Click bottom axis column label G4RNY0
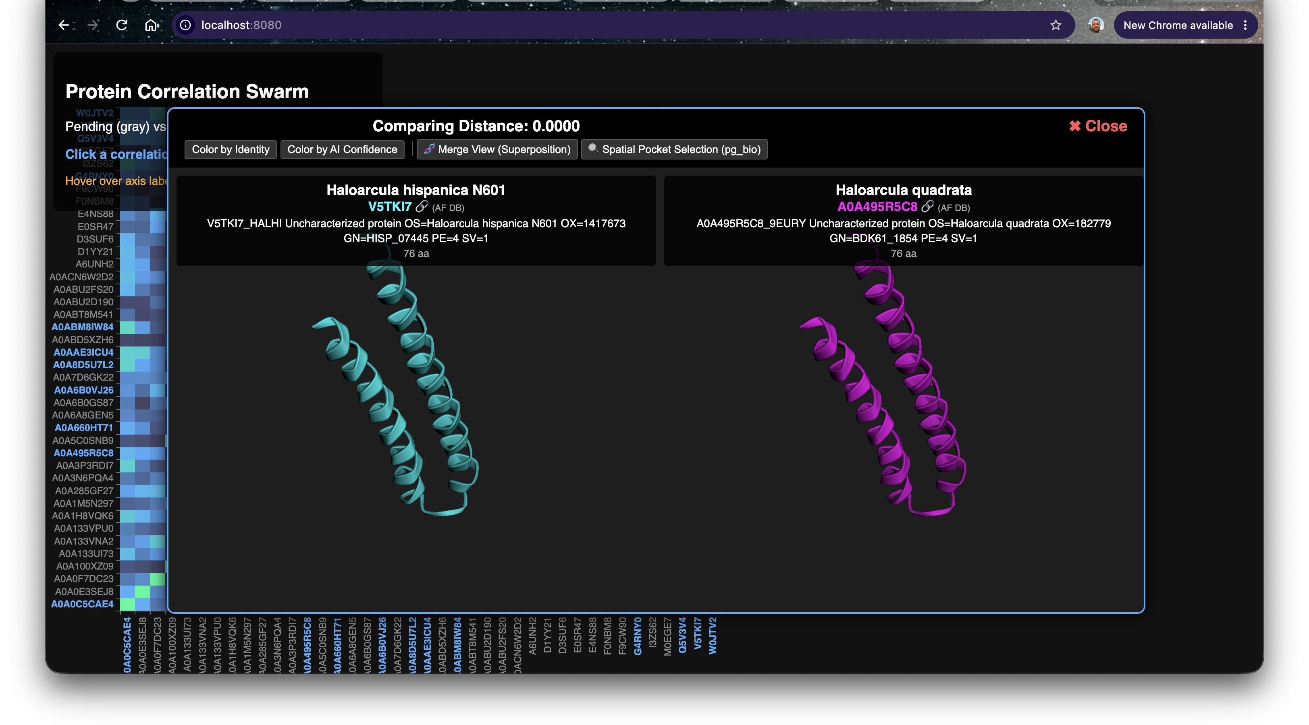 click(x=638, y=636)
